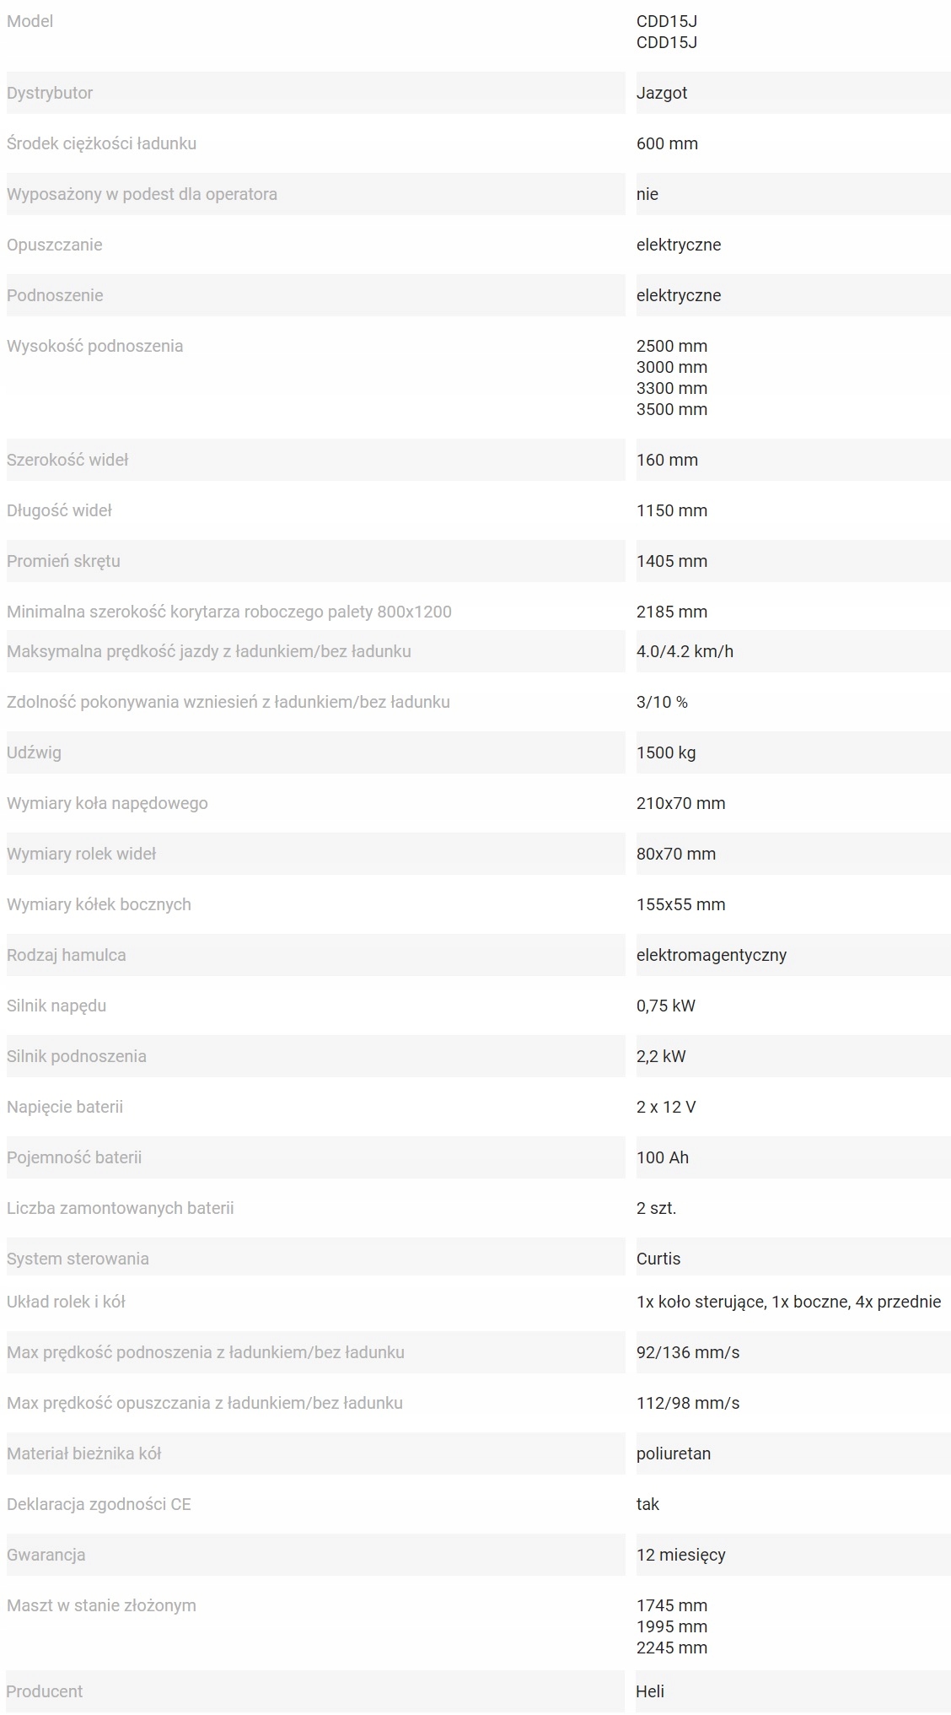Viewport: 951px width, 1715px height.
Task: Select the 1500 kg capacity value
Action: [x=666, y=752]
